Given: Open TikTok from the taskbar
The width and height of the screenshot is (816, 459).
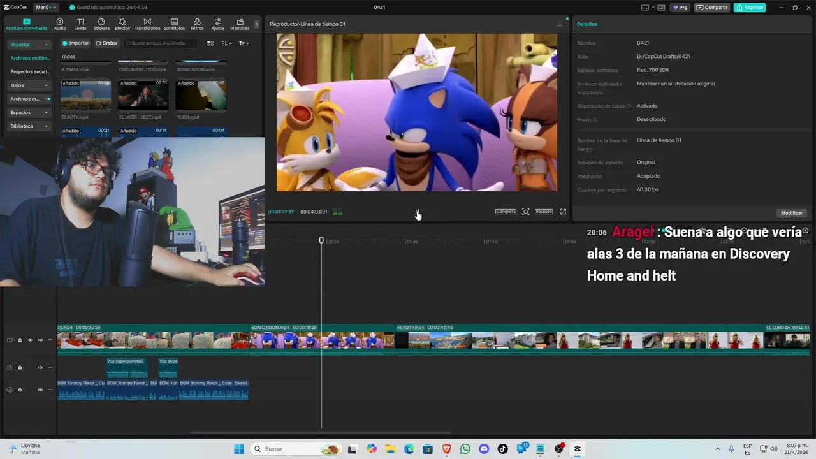Looking at the screenshot, I should pyautogui.click(x=502, y=449).
